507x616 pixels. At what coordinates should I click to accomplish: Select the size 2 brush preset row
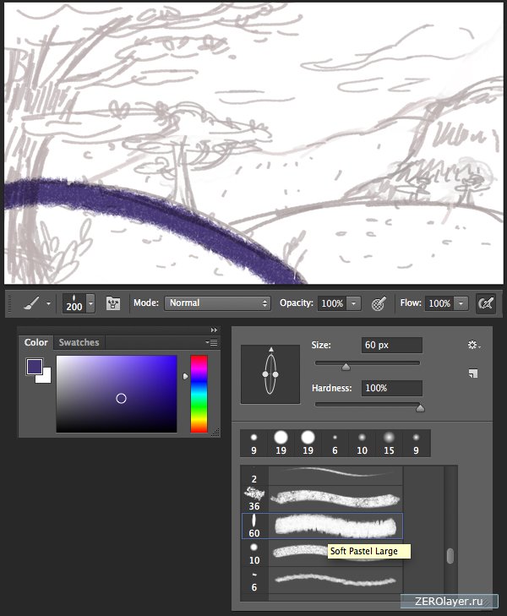coord(322,476)
